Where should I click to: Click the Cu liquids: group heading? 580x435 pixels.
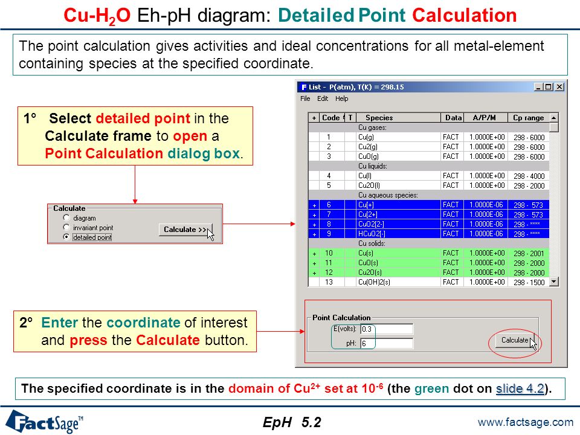(373, 166)
